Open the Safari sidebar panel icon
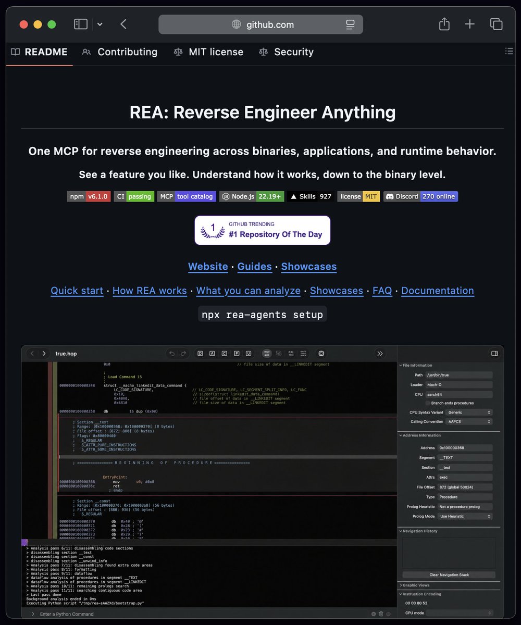Screen dimensions: 521x625 pos(80,24)
